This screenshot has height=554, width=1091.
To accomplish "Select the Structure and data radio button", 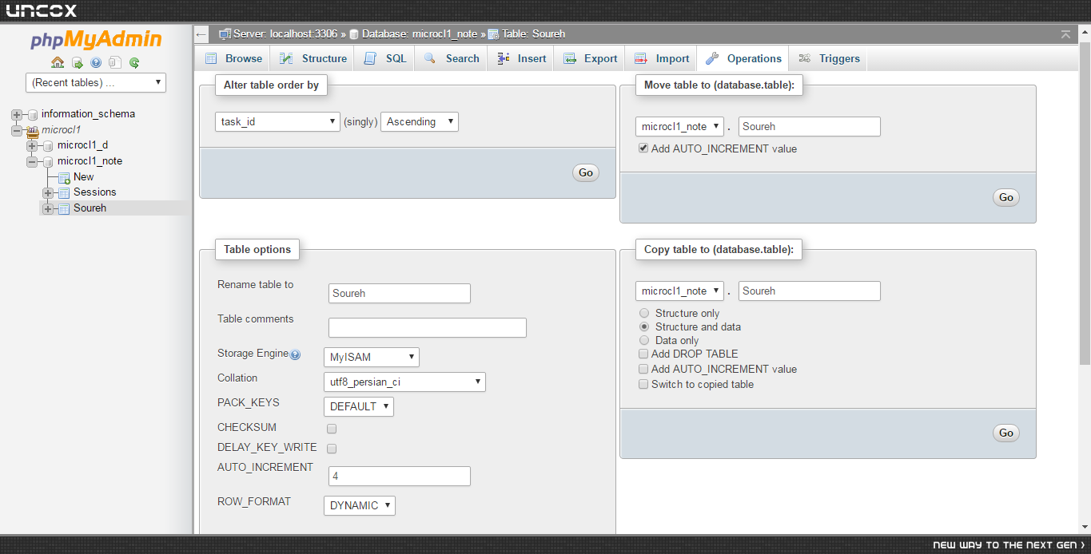I will [x=644, y=326].
